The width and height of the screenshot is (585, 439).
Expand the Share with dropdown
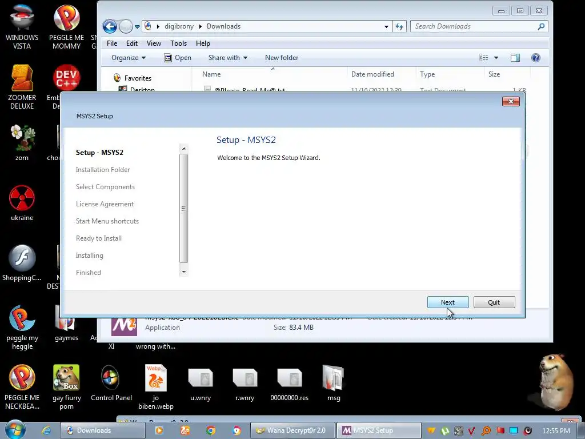coord(227,58)
